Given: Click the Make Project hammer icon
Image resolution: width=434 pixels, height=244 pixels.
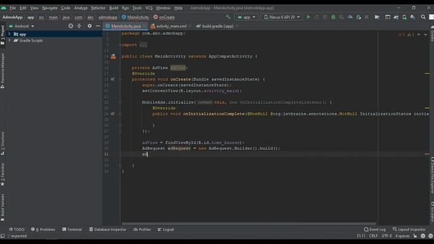Looking at the screenshot, I should point(228,17).
